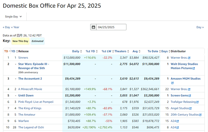Open Warner Bros. external link icon beside Sinners
The height and width of the screenshot is (132, 208).
[189, 58]
